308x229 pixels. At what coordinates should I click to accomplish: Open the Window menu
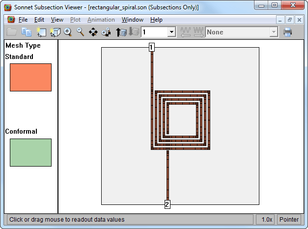(133, 20)
